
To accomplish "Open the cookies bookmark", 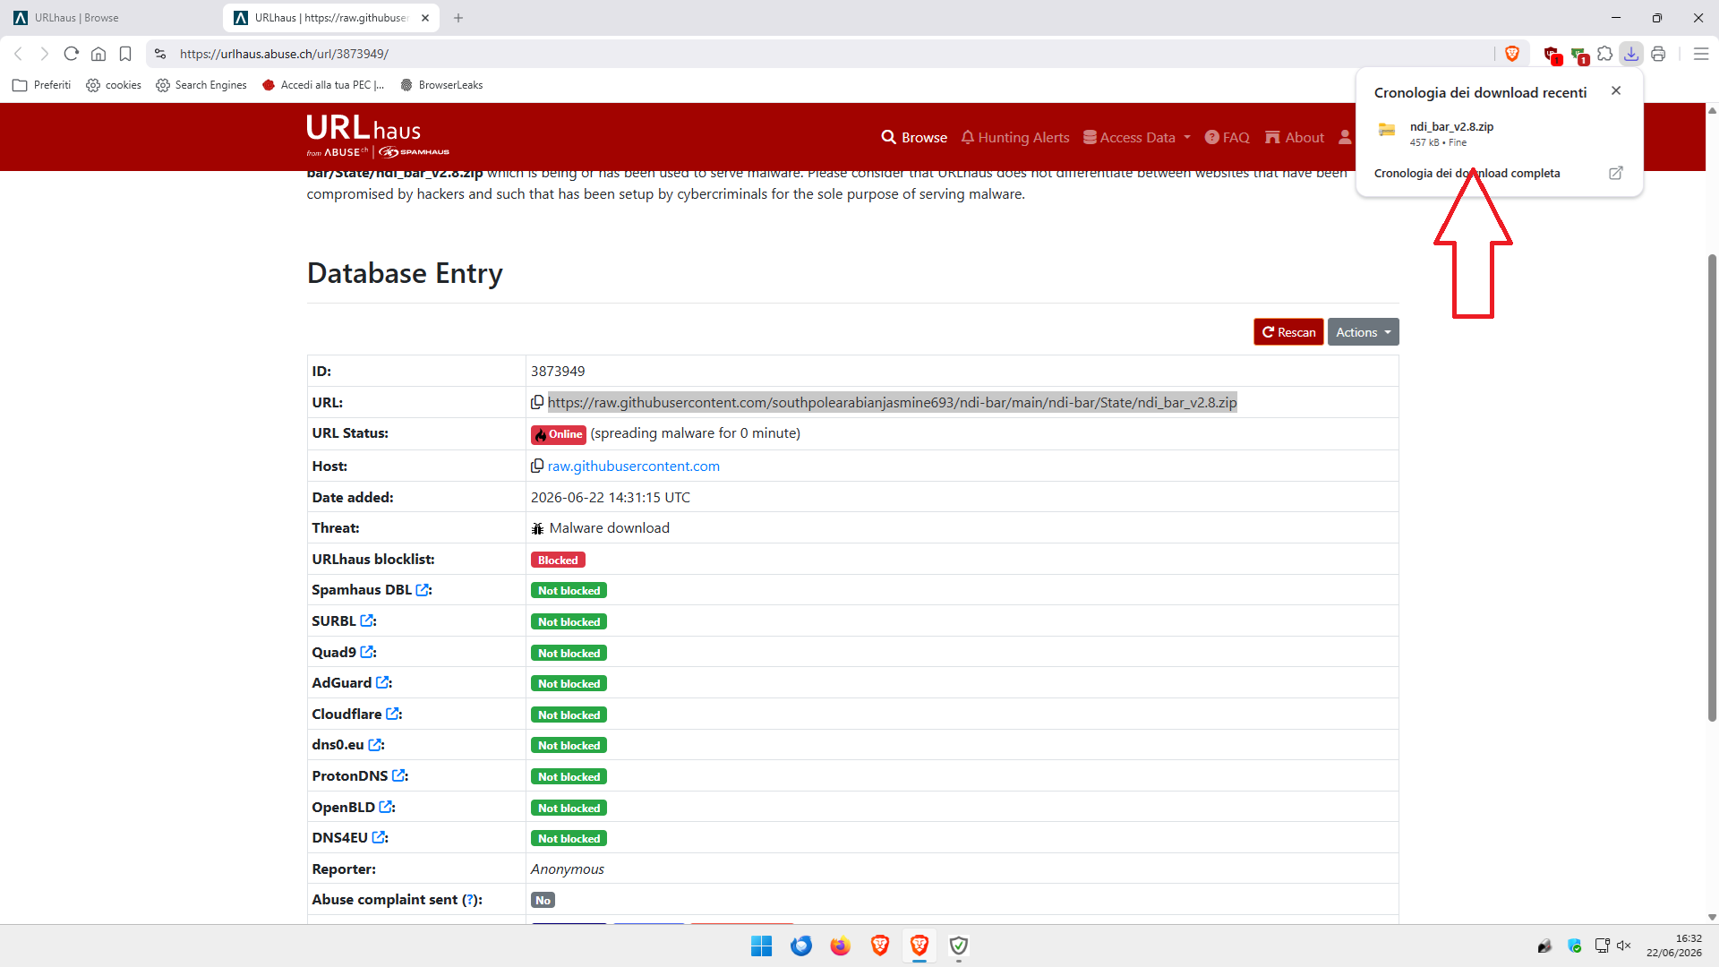I will (114, 85).
